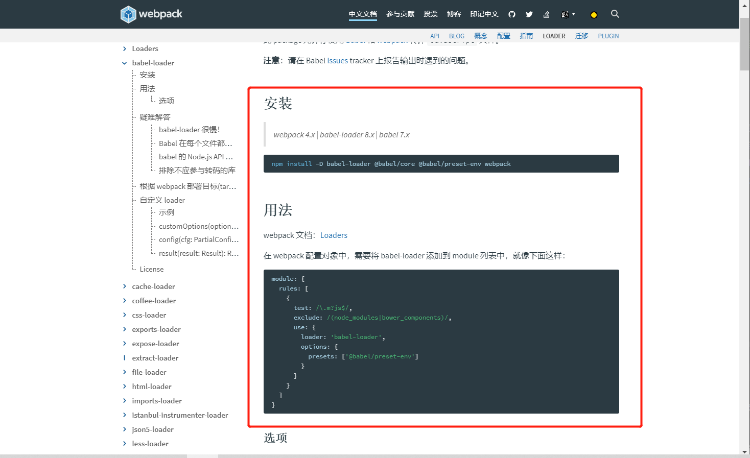Follow the Babel Issues link

338,60
